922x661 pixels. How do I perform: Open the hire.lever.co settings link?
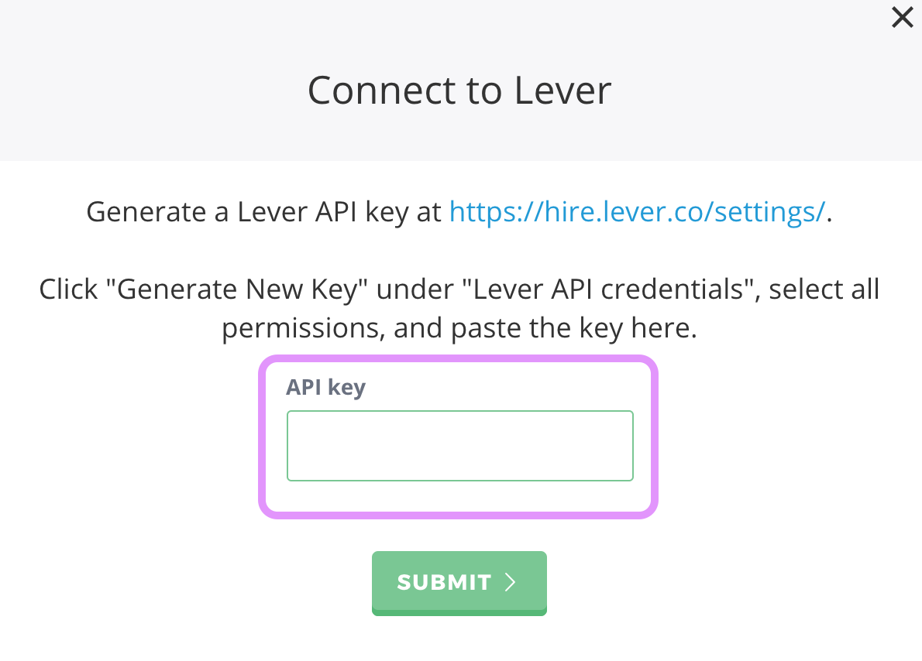637,211
